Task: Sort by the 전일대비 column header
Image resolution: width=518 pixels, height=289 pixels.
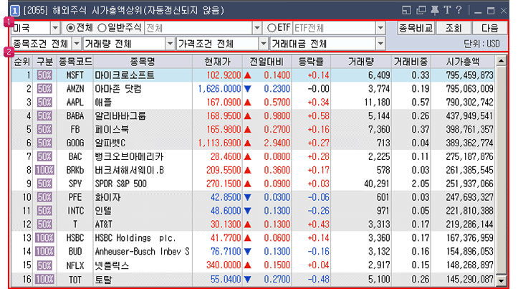Action: click(267, 62)
